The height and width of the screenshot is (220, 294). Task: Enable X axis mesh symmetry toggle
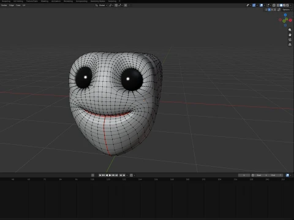[x=269, y=10]
